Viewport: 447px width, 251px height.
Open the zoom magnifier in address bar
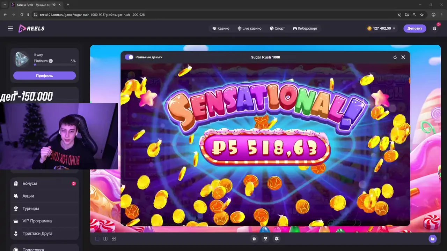(414, 15)
